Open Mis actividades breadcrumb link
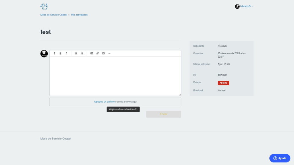 [79, 15]
